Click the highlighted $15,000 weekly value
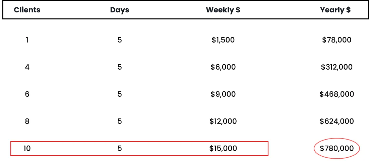This screenshot has height=166, width=369. (223, 148)
